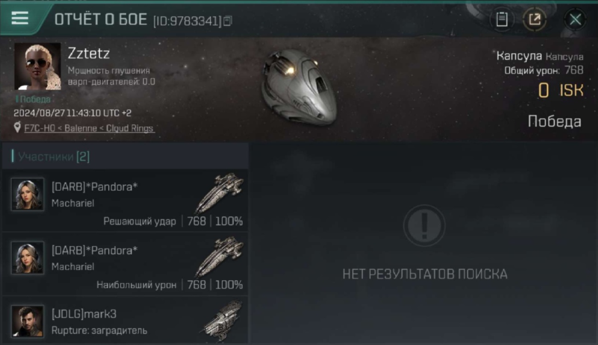Copy the battle report ID with the small copy icon
This screenshot has height=345, width=598.
[228, 21]
